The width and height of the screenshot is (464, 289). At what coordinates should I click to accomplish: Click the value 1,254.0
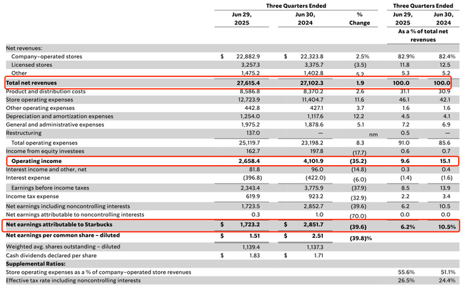[x=250, y=116]
